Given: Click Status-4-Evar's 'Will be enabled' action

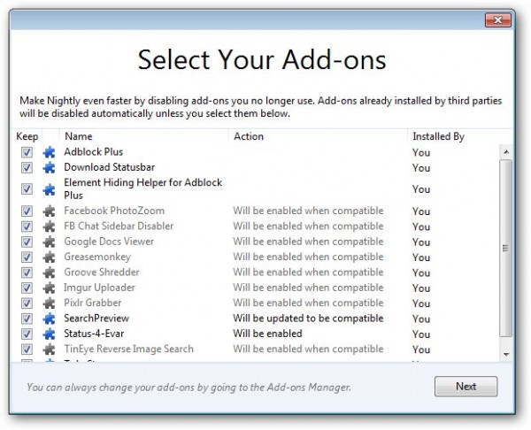Looking at the screenshot, I should click(267, 334).
